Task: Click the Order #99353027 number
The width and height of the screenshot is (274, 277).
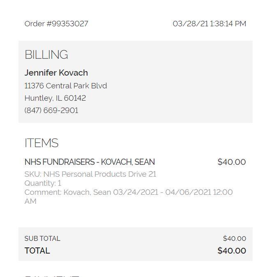Action: click(x=56, y=24)
